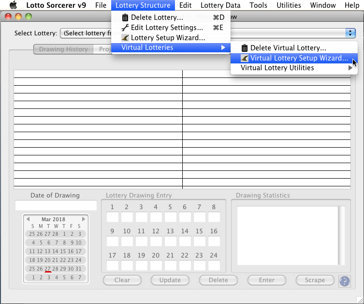Click the trash icon beside Delete Virtual Lottery
The height and width of the screenshot is (304, 364).
(245, 48)
